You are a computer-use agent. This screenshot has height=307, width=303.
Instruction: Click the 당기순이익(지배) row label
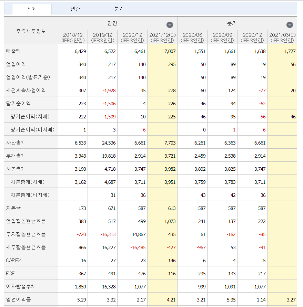[30, 116]
